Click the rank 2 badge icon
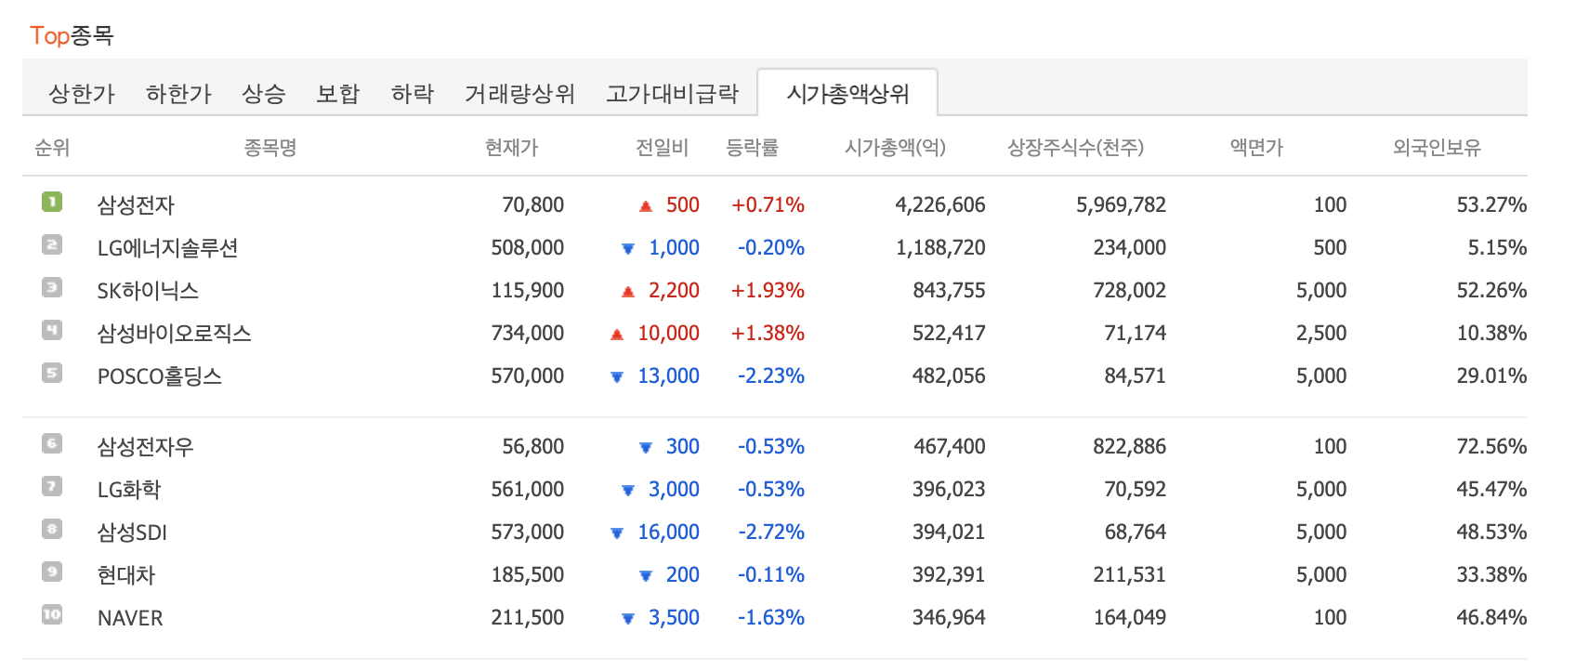1589x671 pixels. point(52,244)
